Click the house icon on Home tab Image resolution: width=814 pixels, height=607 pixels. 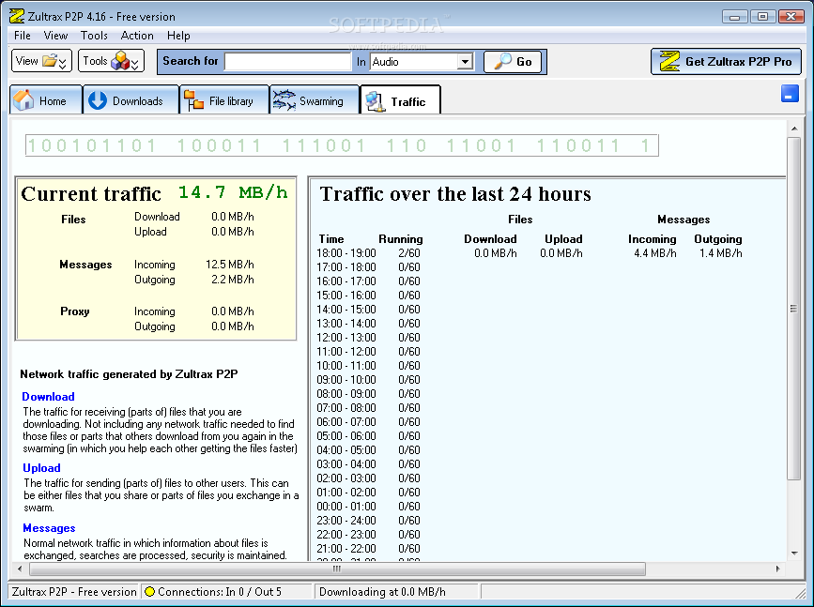point(23,100)
